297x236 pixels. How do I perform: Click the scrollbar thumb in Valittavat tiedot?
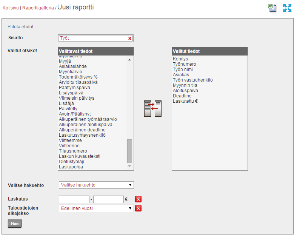click(129, 151)
